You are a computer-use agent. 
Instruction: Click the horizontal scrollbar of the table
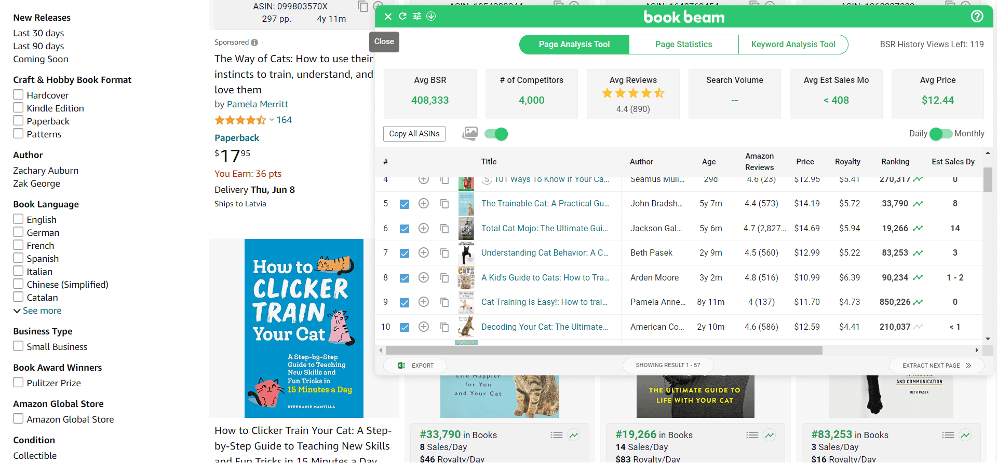click(x=604, y=350)
